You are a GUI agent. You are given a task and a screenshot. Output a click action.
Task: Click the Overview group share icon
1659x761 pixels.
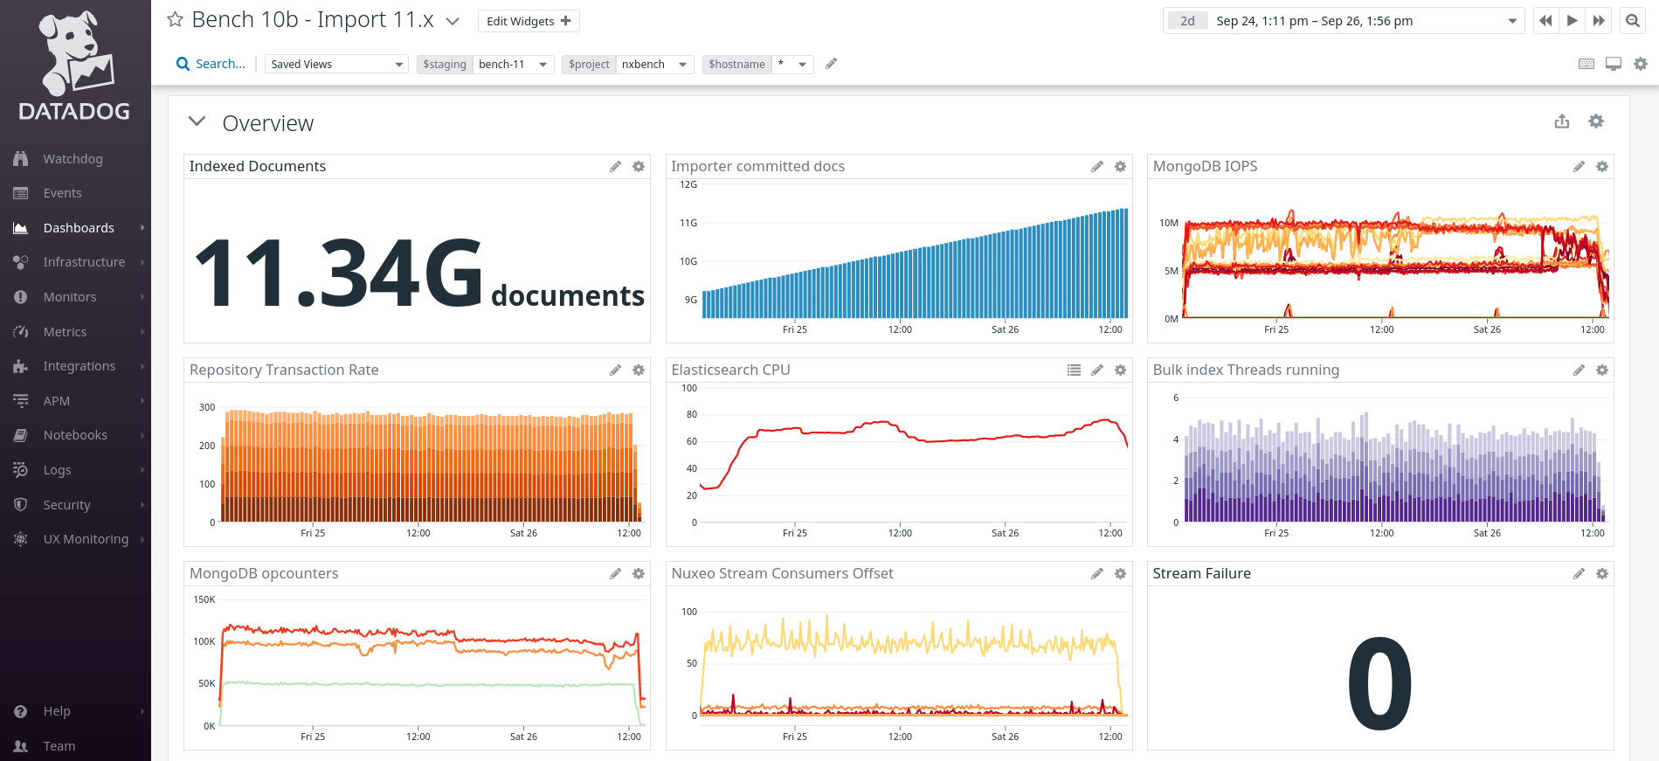(x=1562, y=121)
